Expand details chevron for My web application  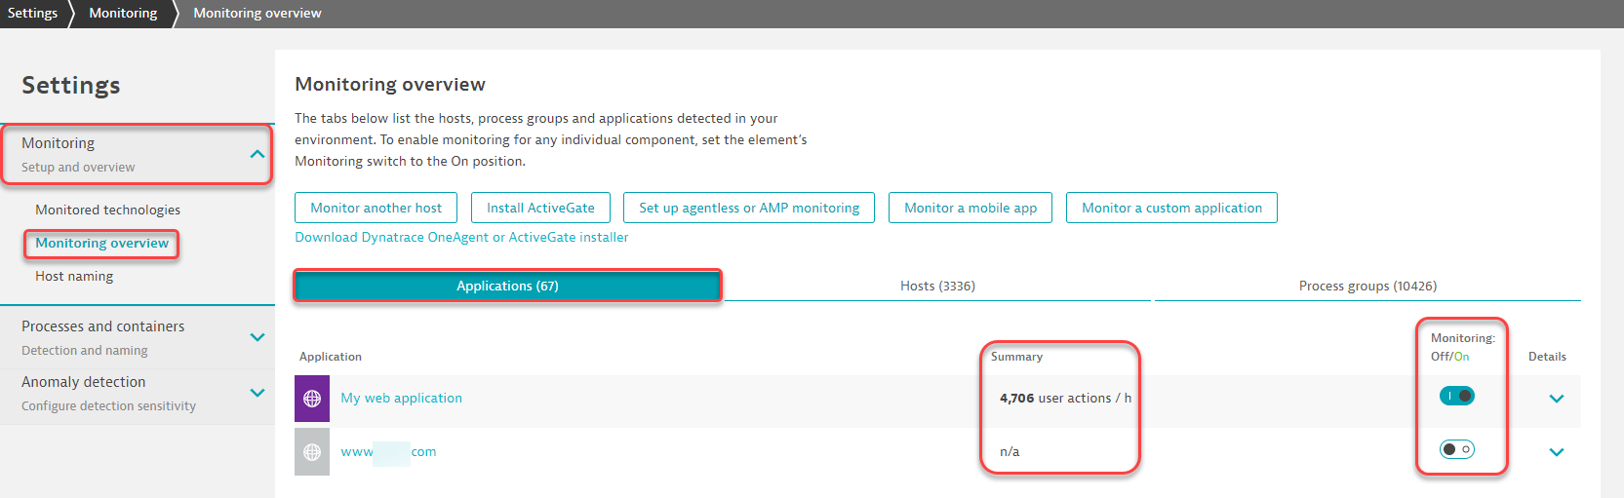(1556, 399)
